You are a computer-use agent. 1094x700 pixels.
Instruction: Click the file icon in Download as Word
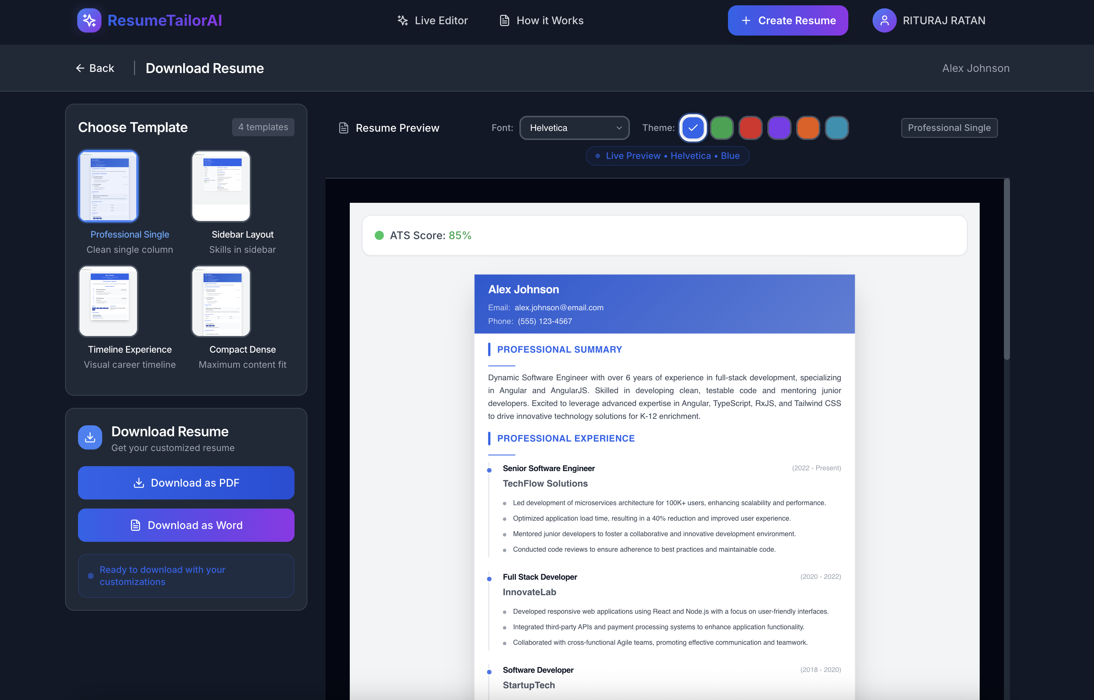pyautogui.click(x=136, y=526)
